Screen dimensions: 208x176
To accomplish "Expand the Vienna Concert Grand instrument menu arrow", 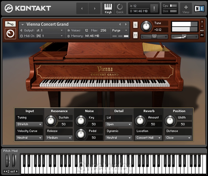I will [x=22, y=24].
